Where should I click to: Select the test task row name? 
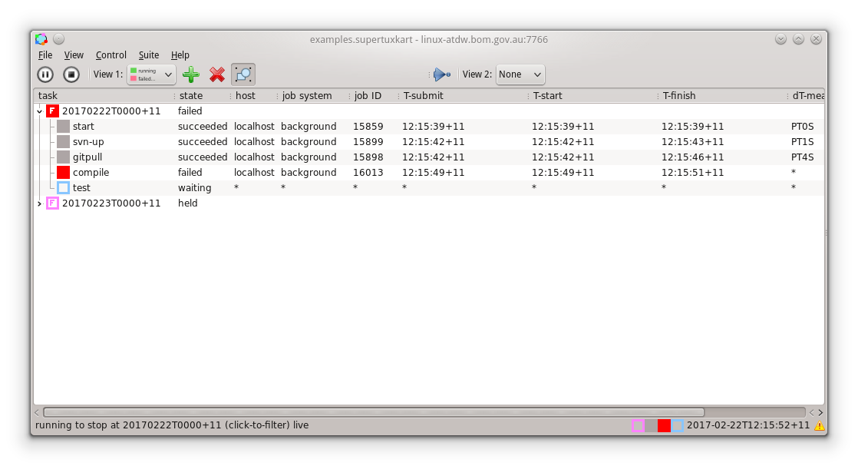click(x=81, y=188)
